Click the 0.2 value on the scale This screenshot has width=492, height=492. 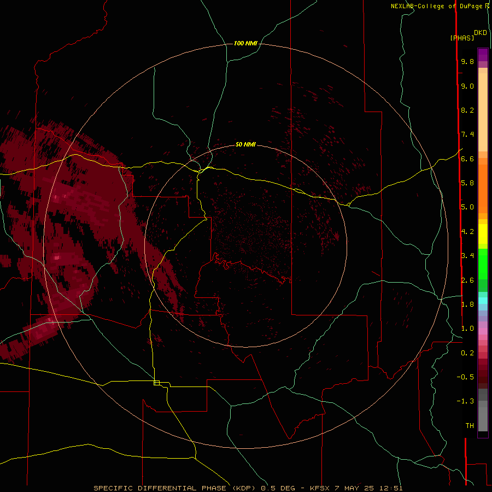[467, 353]
